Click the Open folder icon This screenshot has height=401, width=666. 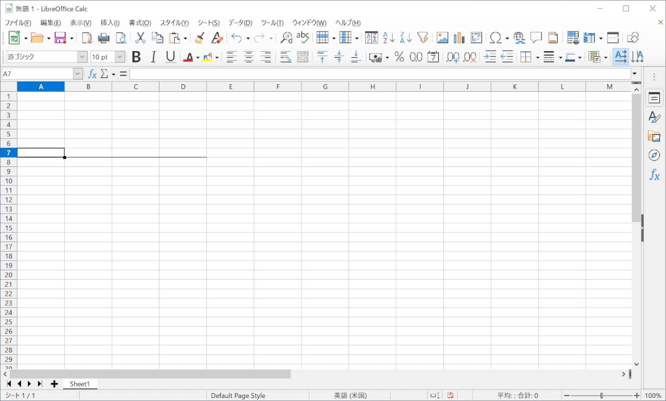click(x=37, y=38)
